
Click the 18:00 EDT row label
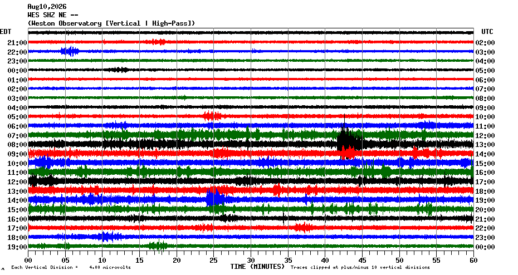click(17, 238)
